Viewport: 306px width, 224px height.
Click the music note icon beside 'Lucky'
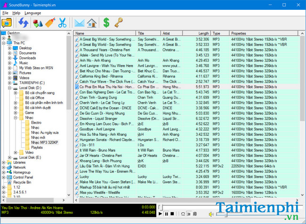point(77,177)
